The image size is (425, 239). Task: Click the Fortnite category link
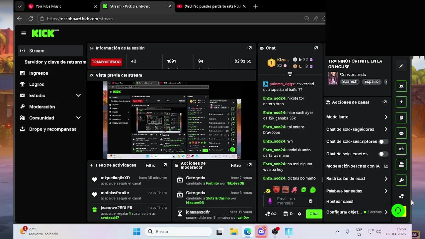click(212, 183)
